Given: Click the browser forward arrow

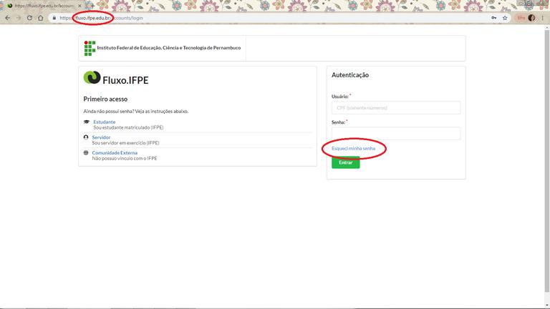Looking at the screenshot, I should (x=19, y=18).
